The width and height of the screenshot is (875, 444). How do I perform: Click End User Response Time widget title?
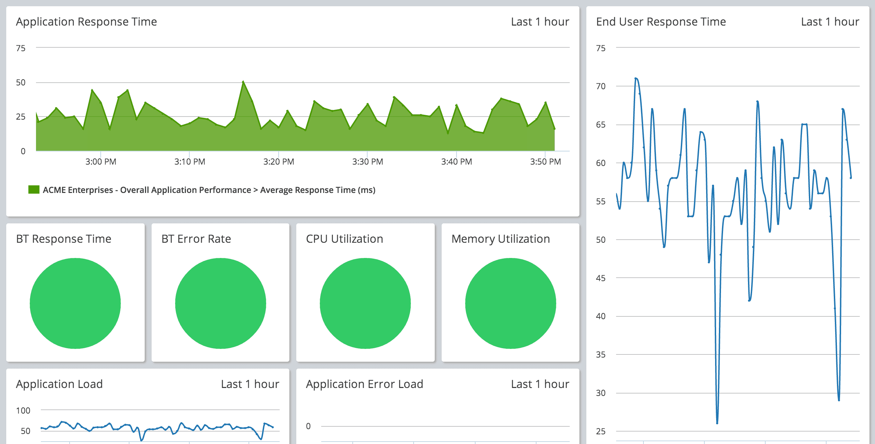click(x=661, y=22)
